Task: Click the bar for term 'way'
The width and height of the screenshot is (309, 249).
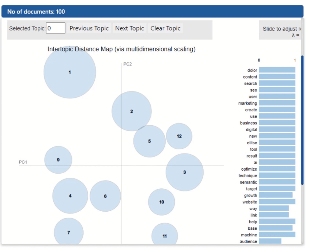Action: 274,208
